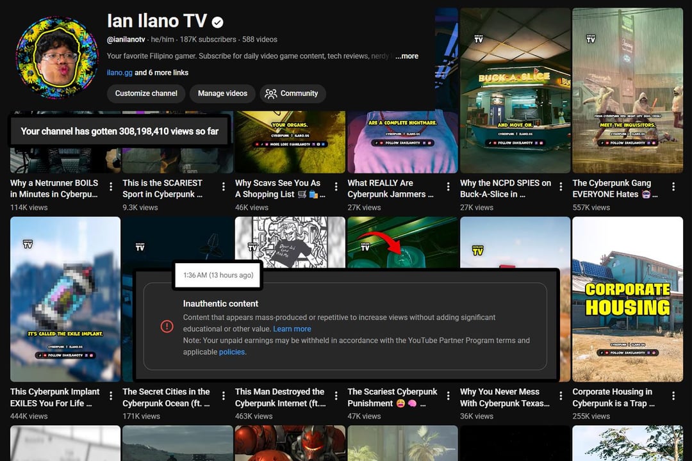Expand channel description with ...more

click(406, 56)
